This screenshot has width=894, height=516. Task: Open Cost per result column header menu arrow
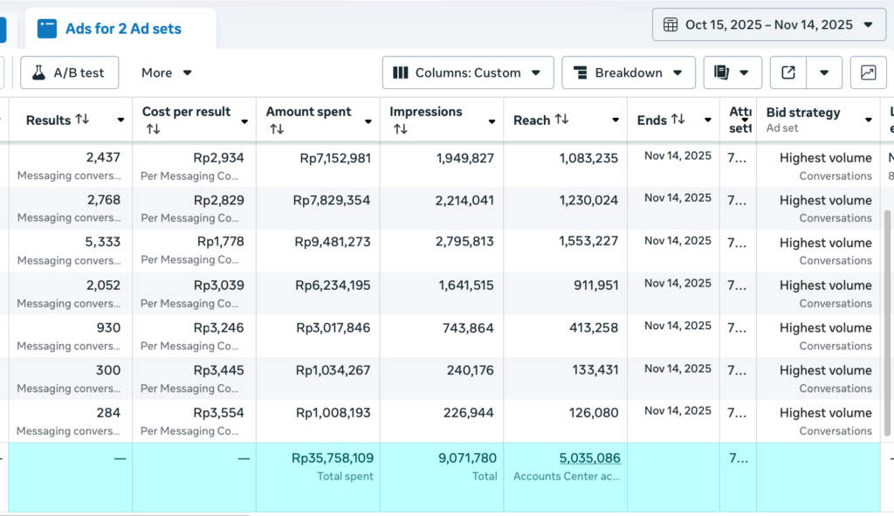coord(244,120)
